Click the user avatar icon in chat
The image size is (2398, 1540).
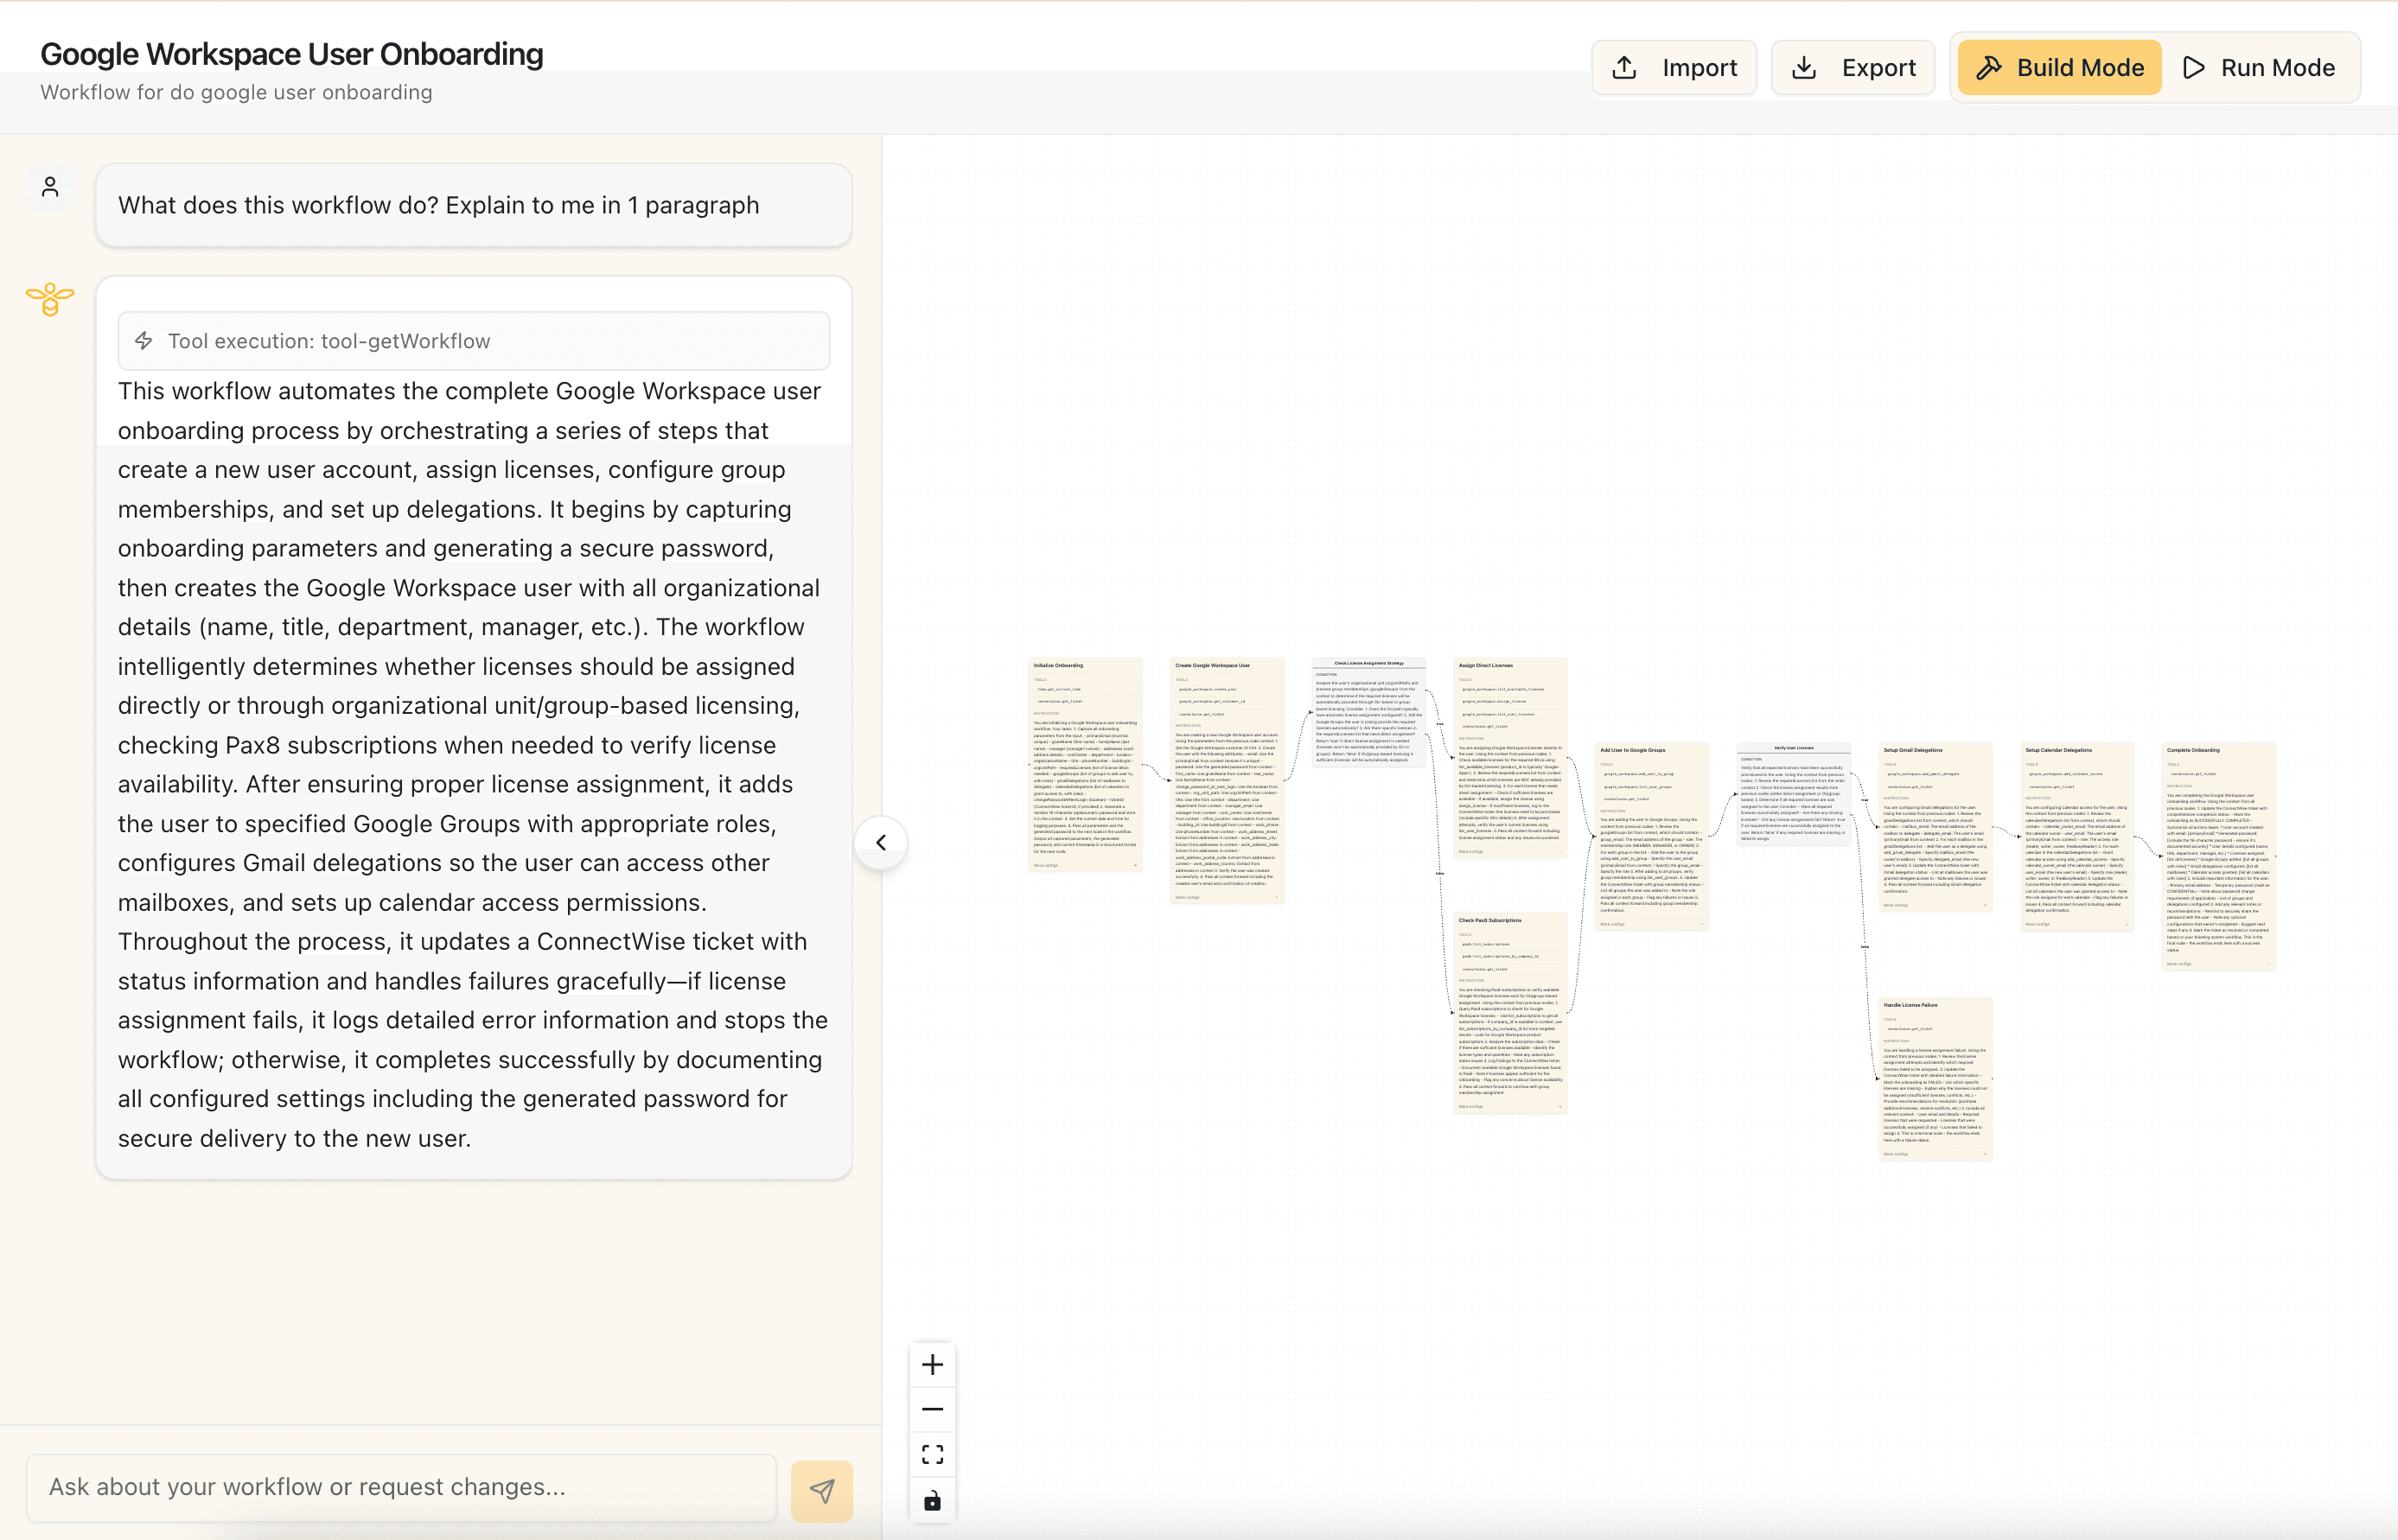point(50,187)
